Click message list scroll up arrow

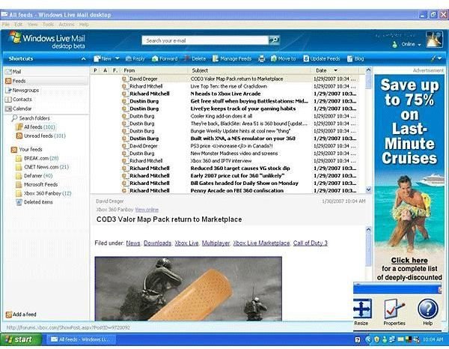[x=368, y=70]
